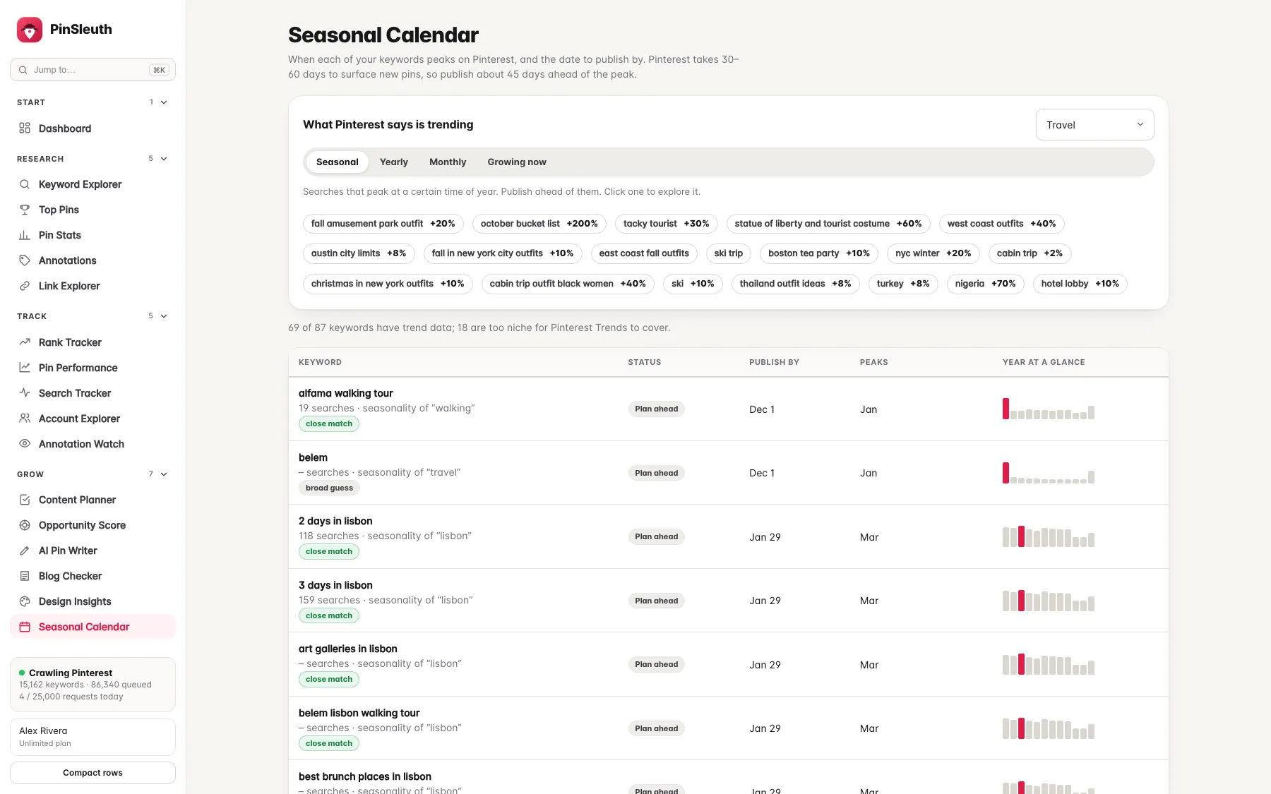Click the PinSleuth logo icon

coord(30,30)
